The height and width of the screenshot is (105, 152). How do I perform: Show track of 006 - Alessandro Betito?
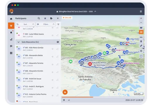click(x=57, y=57)
